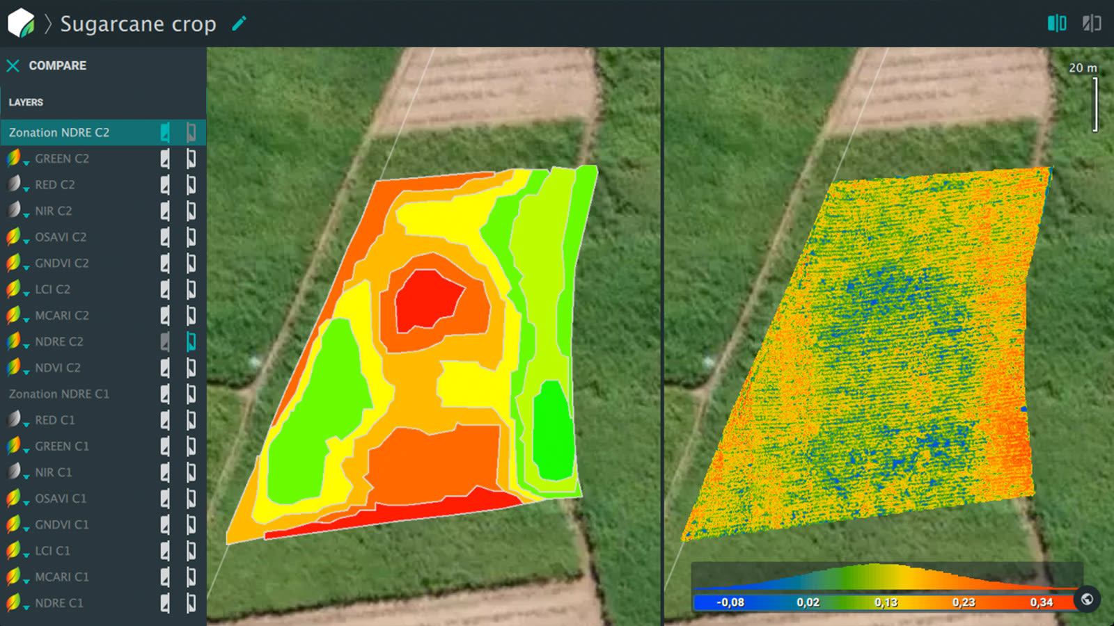Hide Zonation NDRE C2 from left pane
Viewport: 1114px width, 626px height.
pos(166,132)
